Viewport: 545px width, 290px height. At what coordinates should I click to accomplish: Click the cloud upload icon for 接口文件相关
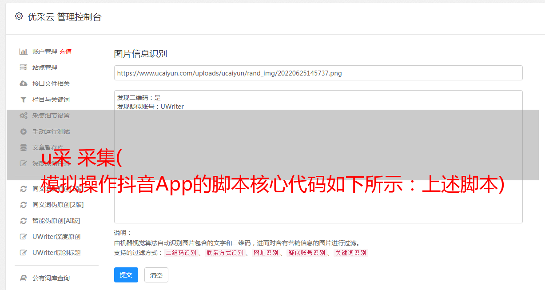pyautogui.click(x=24, y=83)
